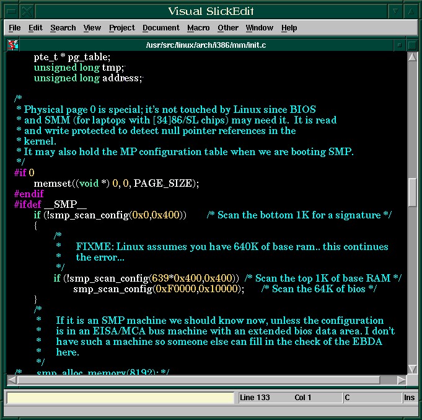This screenshot has width=422, height=420.
Task: Open the View menu
Action: pyautogui.click(x=92, y=28)
